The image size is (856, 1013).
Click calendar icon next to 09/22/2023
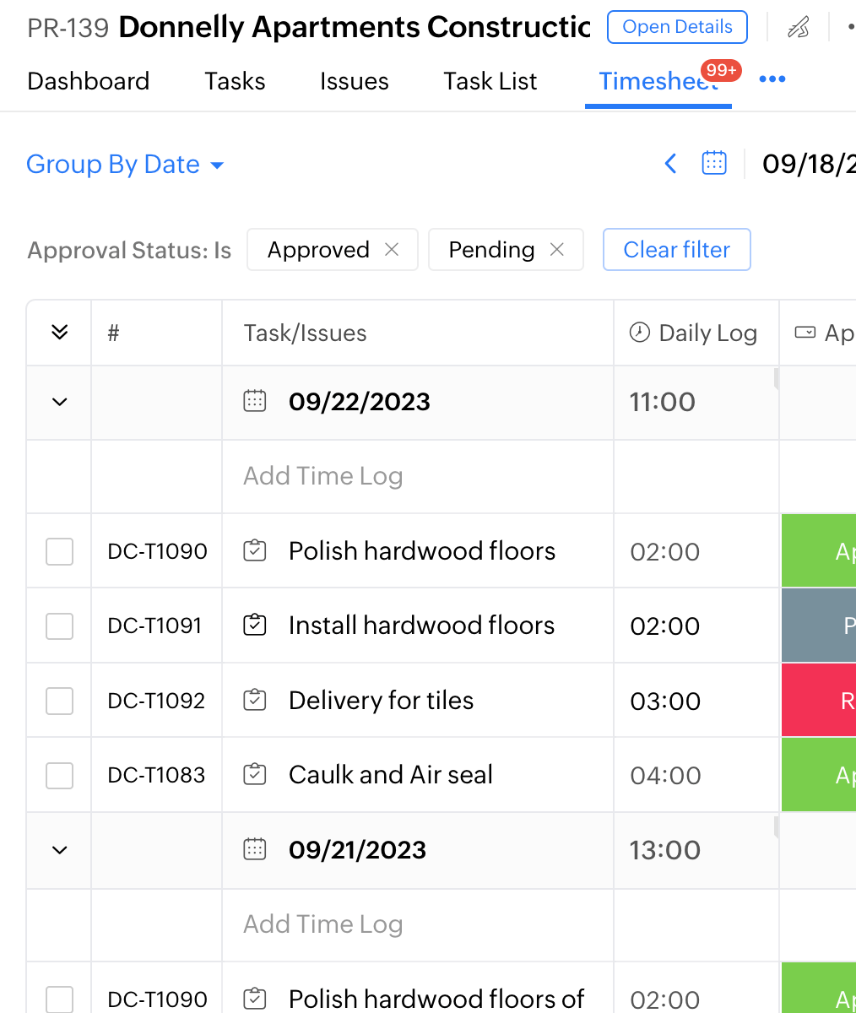point(255,401)
